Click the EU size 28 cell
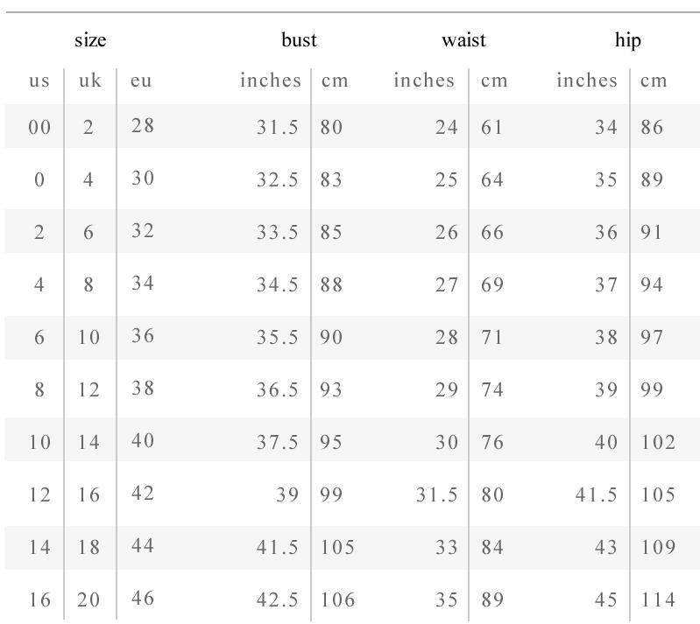Viewport: 700px width, 624px height. click(x=143, y=126)
